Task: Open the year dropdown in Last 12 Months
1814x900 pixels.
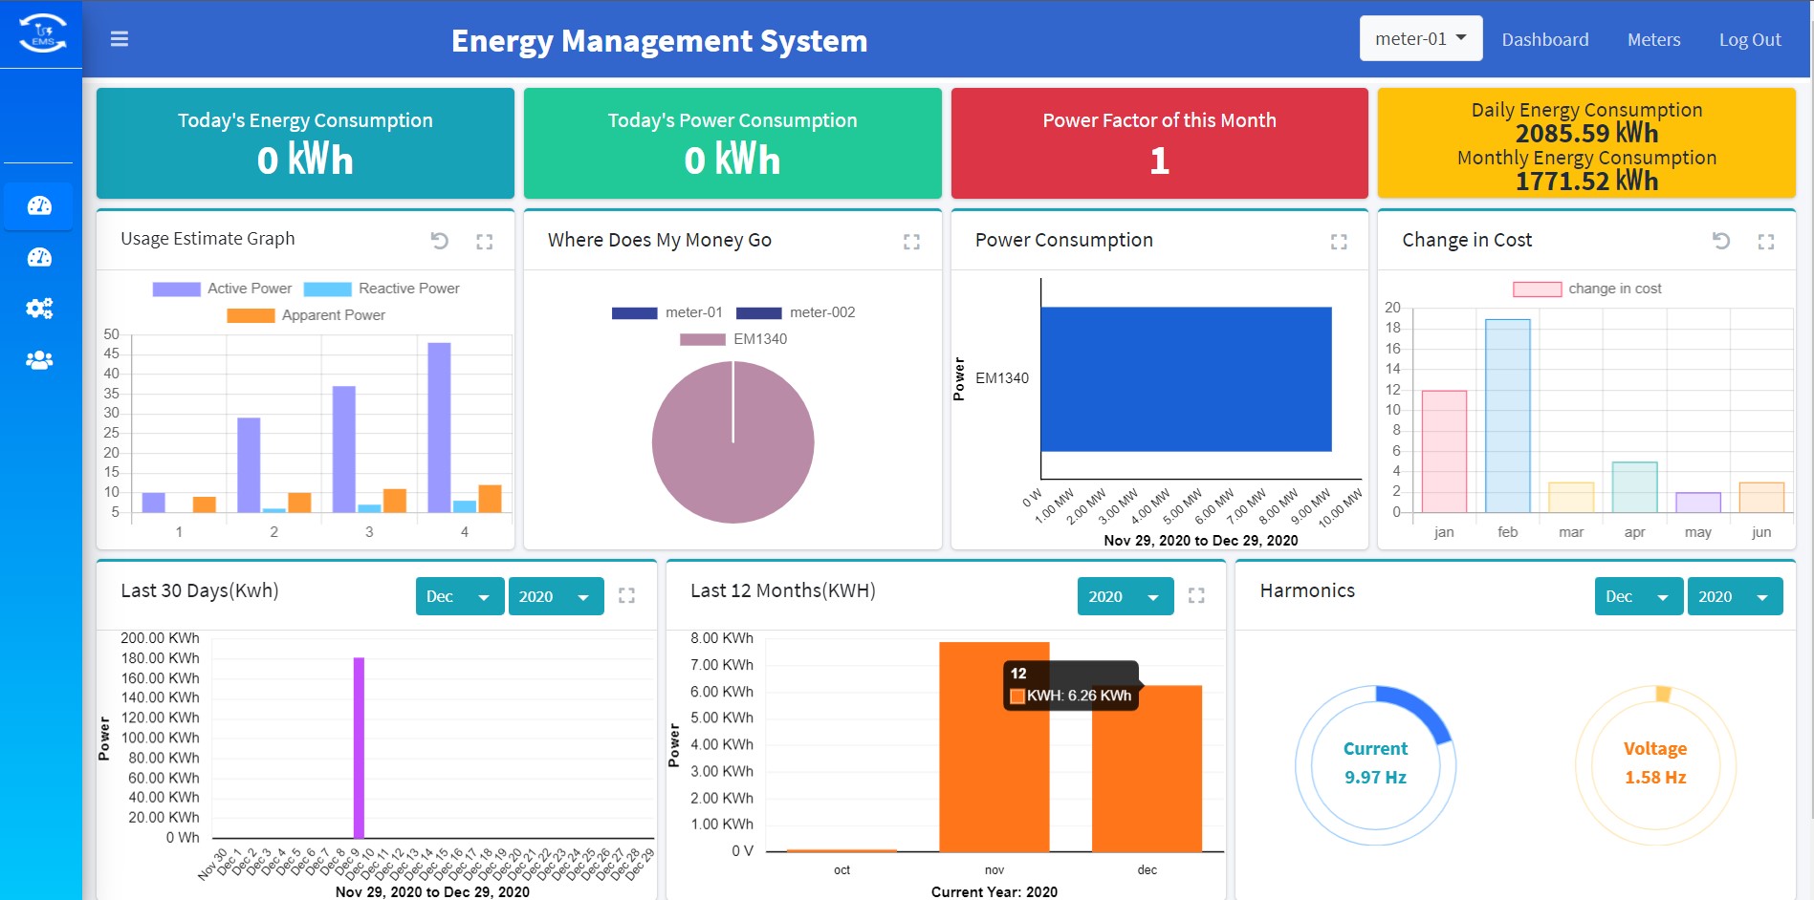Action: tap(1125, 596)
